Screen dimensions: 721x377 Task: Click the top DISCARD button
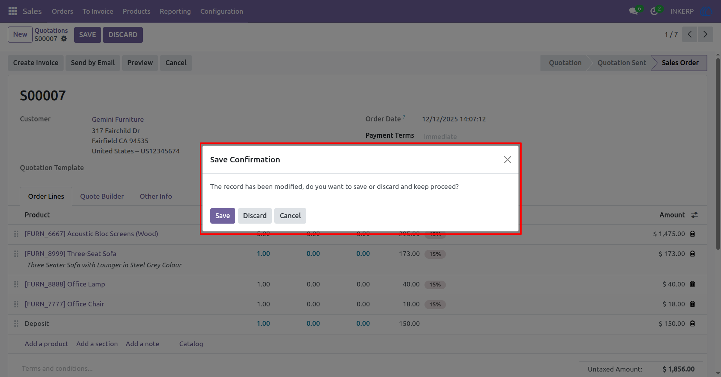point(123,35)
